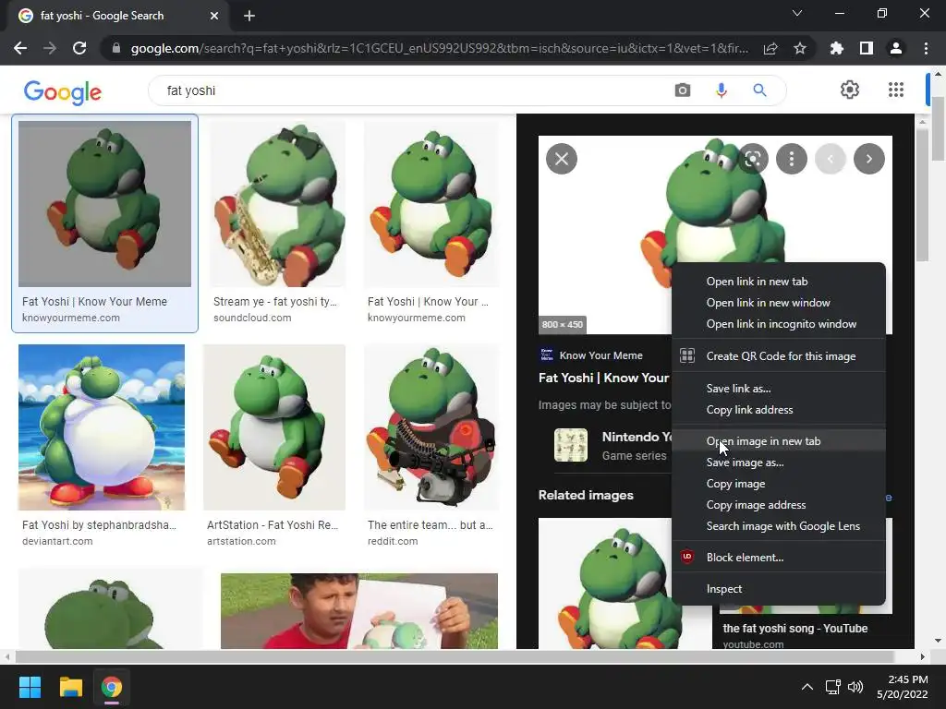946x709 pixels.
Task: Reload the page with the refresh icon
Action: pos(79,48)
